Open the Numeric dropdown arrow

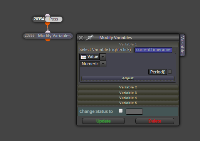(103, 64)
